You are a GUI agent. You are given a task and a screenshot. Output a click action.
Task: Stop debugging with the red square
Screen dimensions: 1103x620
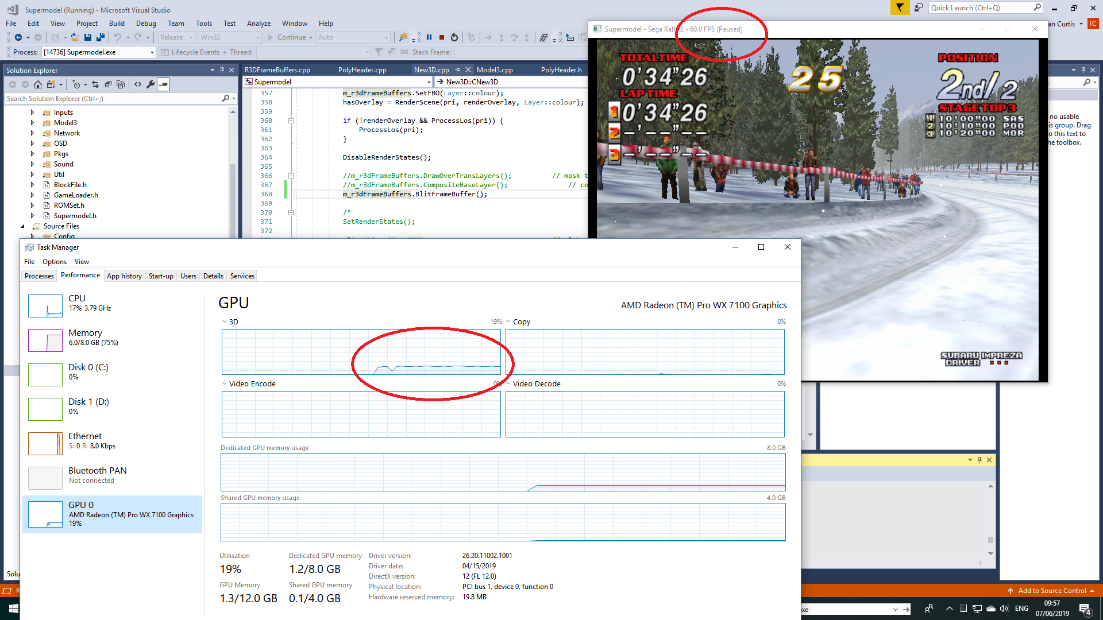point(442,37)
